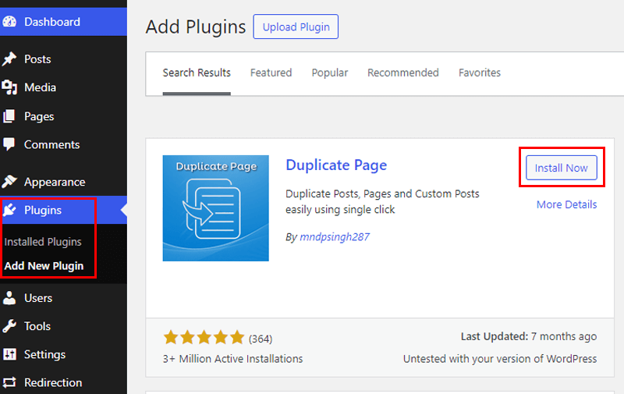Open the Duplicate Page plugin title link

tap(336, 165)
